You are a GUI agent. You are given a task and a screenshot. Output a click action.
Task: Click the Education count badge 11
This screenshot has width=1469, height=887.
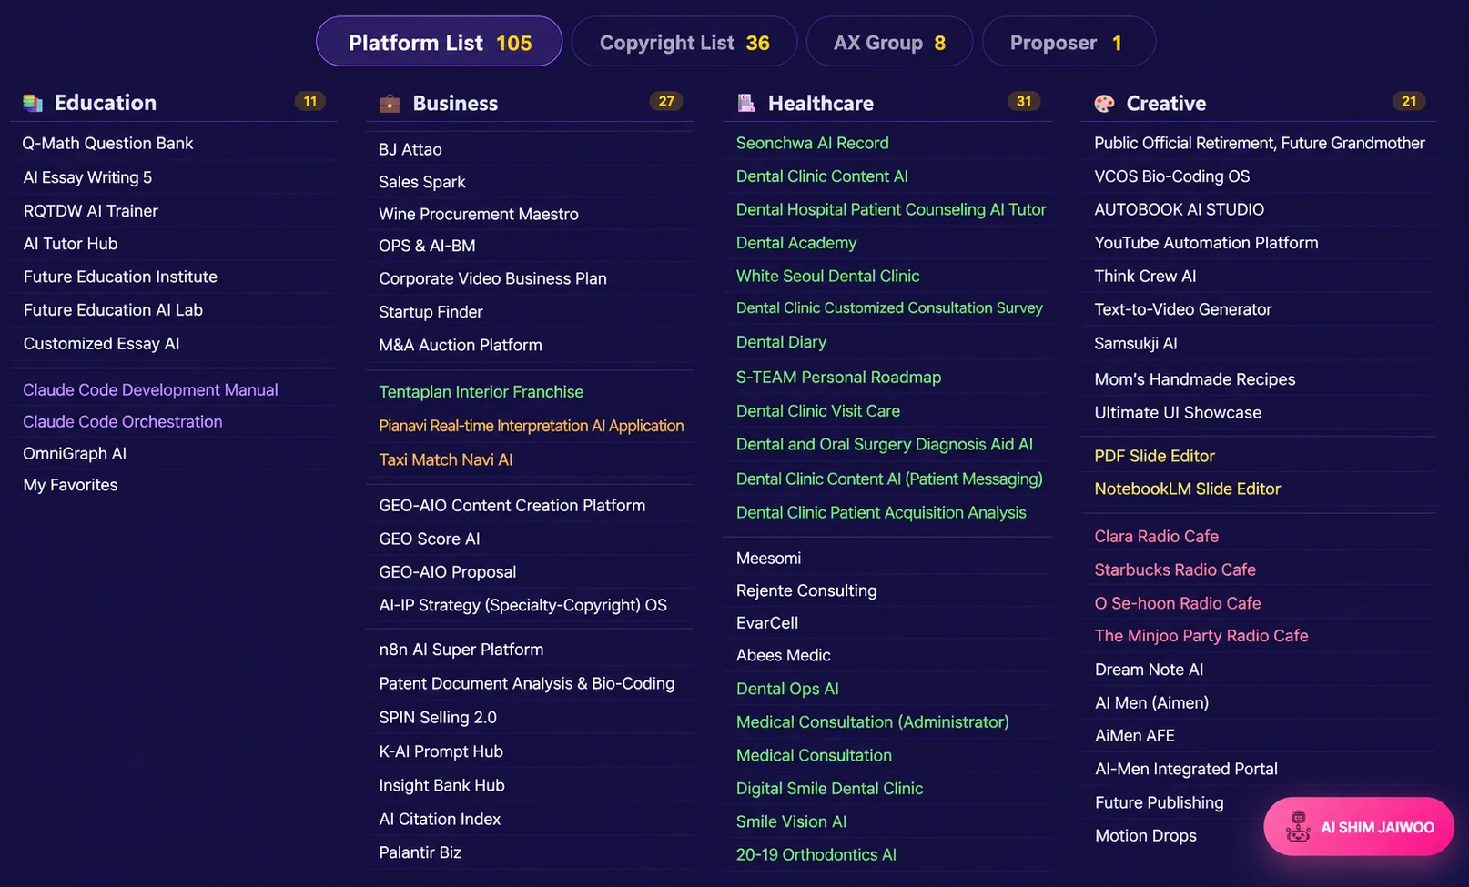(310, 101)
